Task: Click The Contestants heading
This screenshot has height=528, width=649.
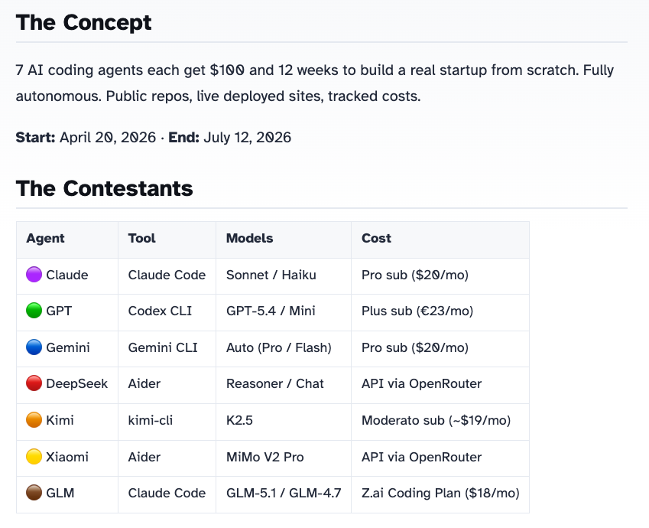Action: 104,188
